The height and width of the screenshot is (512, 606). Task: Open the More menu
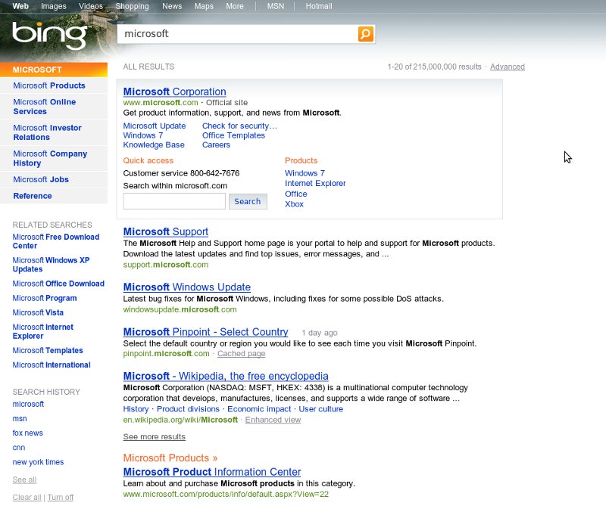235,6
